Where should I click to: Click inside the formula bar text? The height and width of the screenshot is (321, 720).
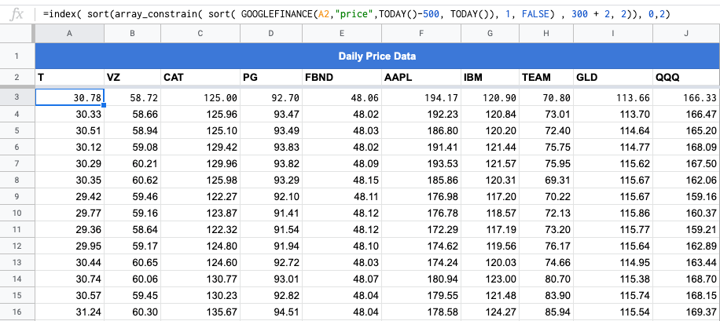[x=356, y=15]
